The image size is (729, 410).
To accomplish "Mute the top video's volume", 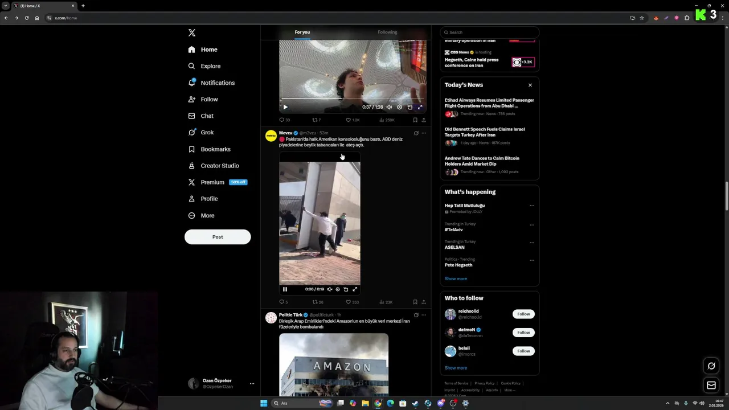I will point(389,107).
